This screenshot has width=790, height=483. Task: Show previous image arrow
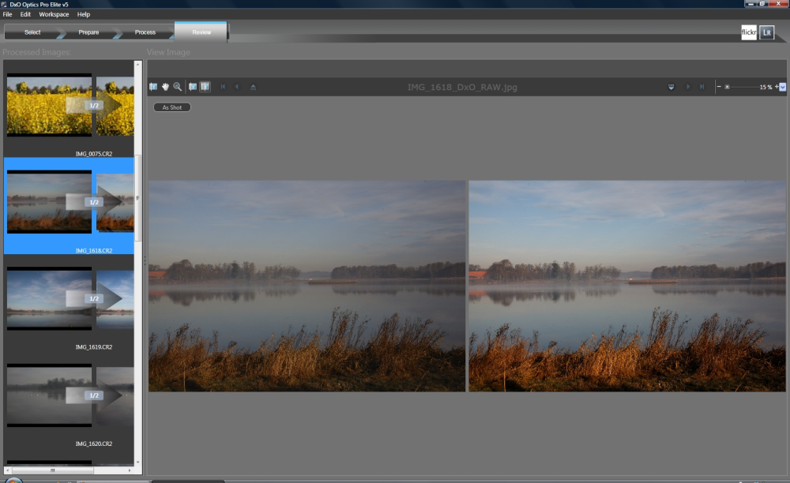[x=237, y=87]
